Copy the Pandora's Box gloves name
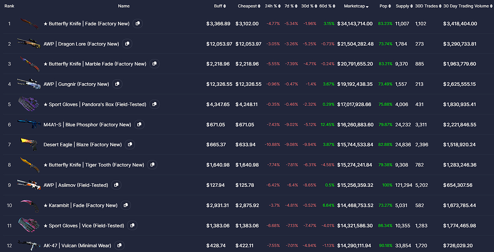The width and height of the screenshot is (494, 252). (x=155, y=104)
